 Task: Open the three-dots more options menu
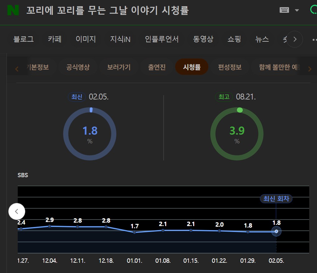pyautogui.click(x=314, y=39)
